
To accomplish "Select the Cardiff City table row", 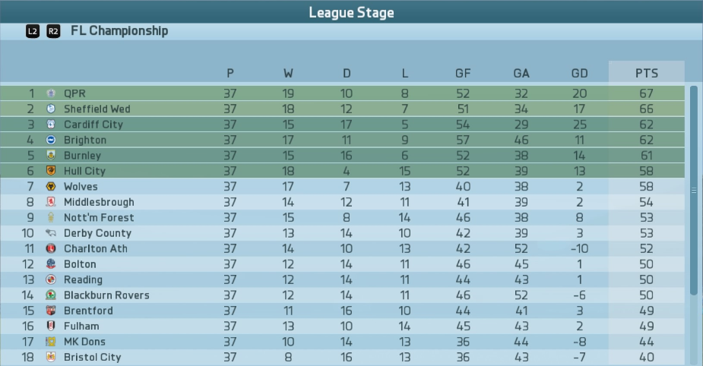I will click(342, 124).
